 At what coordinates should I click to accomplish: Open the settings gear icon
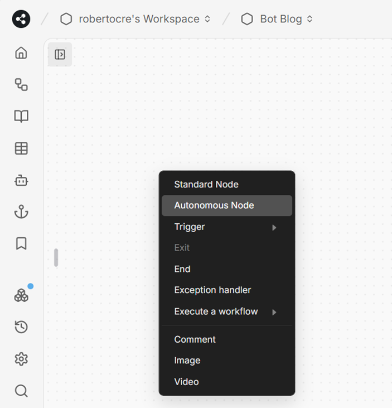click(x=21, y=359)
